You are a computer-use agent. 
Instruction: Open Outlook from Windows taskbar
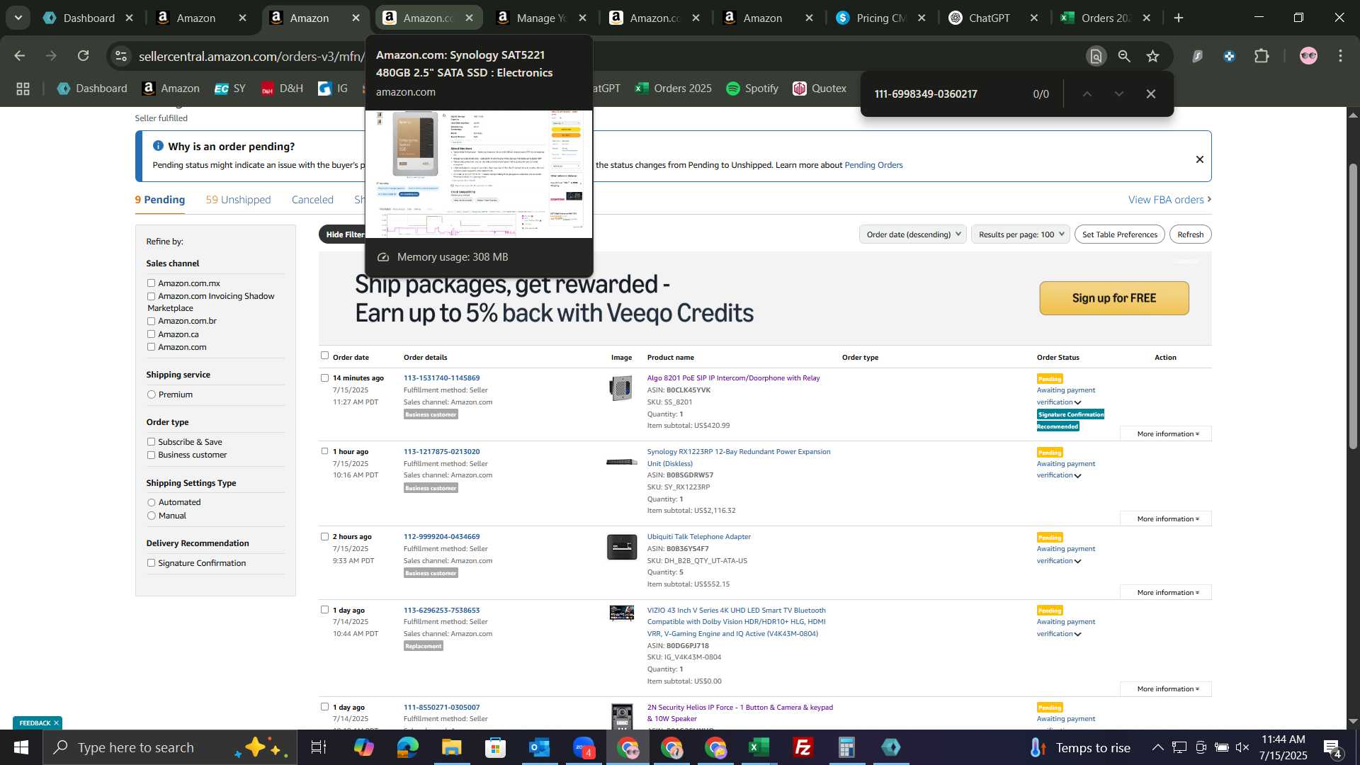[539, 747]
